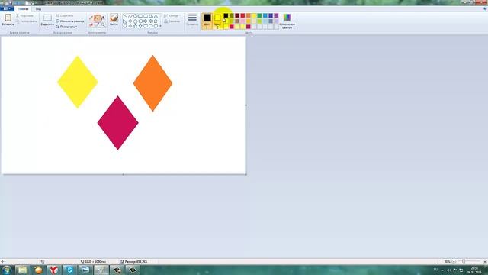
Task: Click the zoom in plus button
Action: (x=485, y=262)
